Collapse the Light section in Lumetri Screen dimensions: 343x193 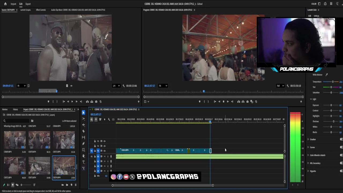click(311, 99)
